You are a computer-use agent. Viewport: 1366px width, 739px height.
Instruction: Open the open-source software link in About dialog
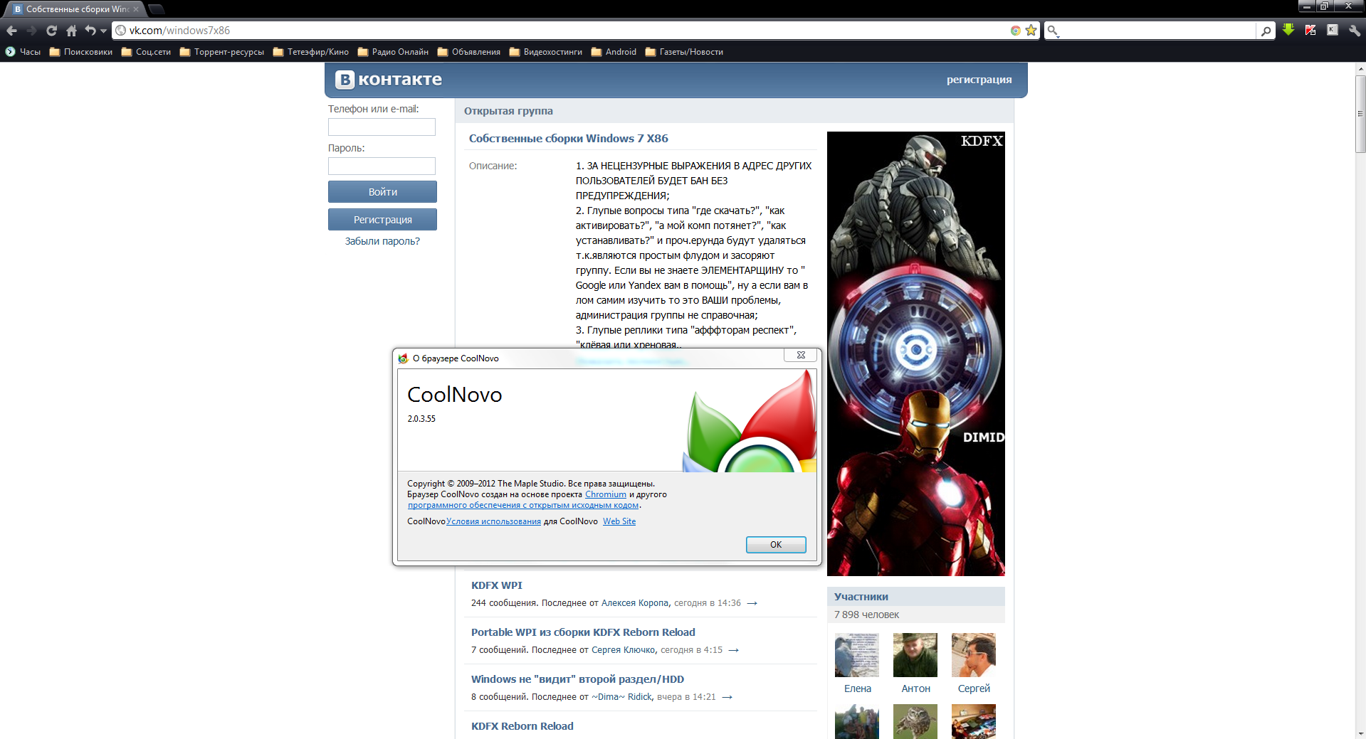pos(523,505)
